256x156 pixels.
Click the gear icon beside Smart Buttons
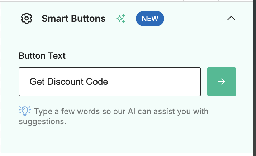point(27,18)
